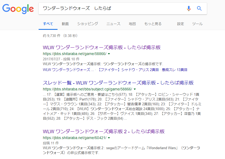225x159 pixels.
Task: Click snippet text 【運営】掲示板へのご意見・要望はこちら(577)
Action: point(90,95)
